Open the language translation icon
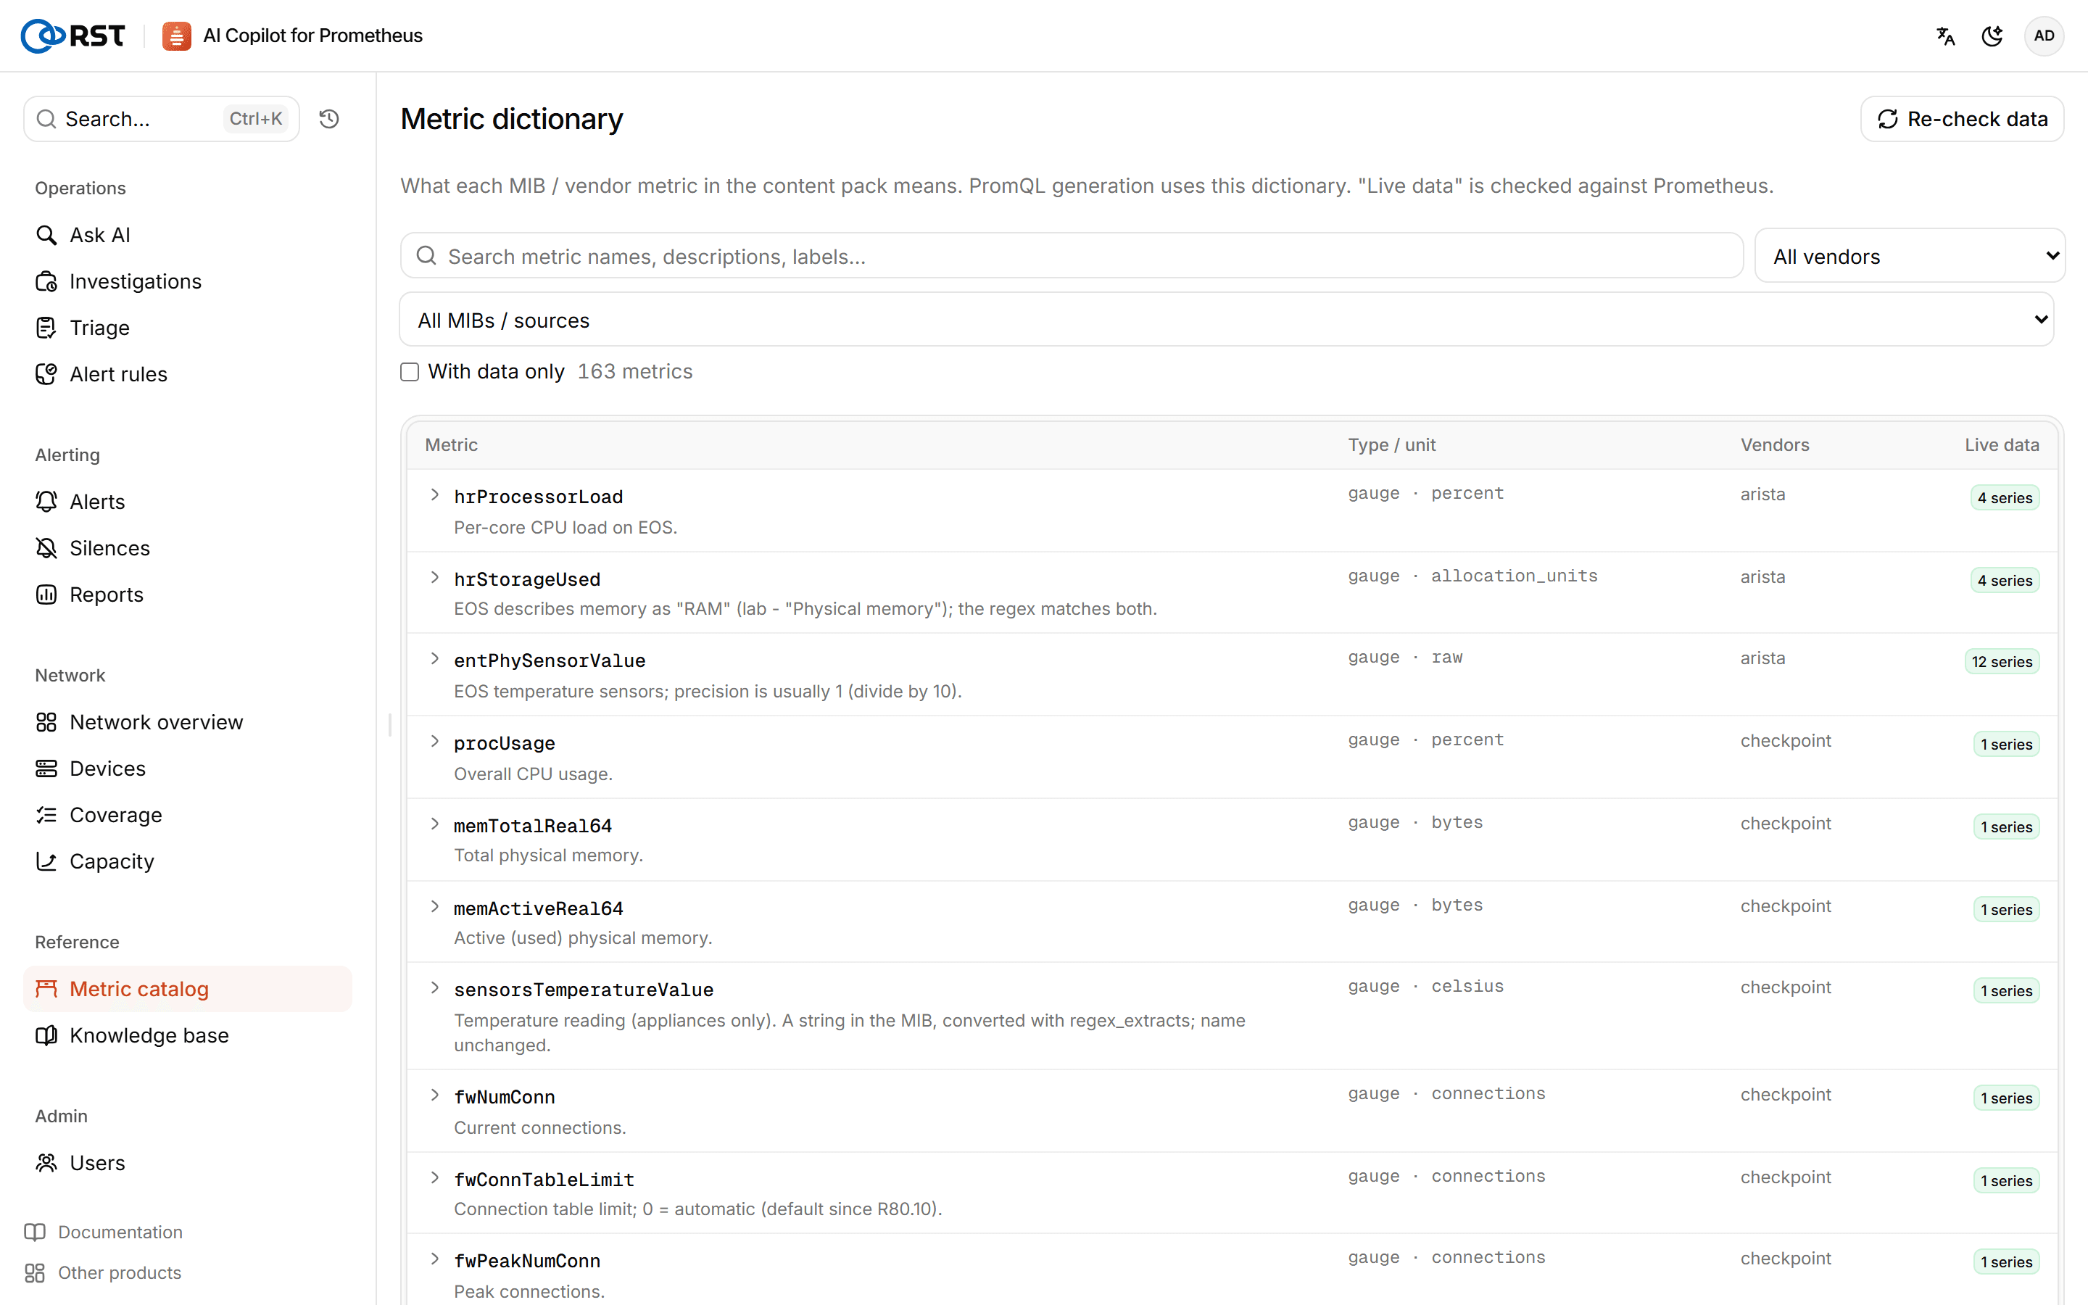2088x1305 pixels. [1946, 36]
